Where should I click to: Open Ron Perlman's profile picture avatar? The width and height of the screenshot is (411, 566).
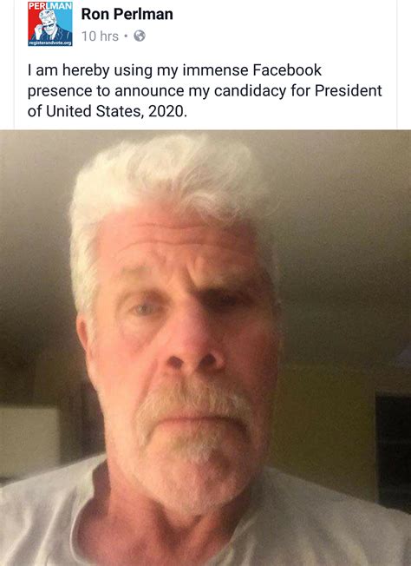(x=50, y=23)
